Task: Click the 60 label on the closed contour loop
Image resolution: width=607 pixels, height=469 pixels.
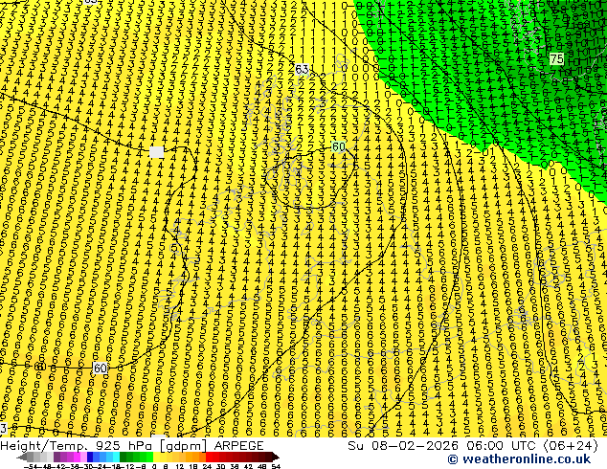Action: click(338, 146)
